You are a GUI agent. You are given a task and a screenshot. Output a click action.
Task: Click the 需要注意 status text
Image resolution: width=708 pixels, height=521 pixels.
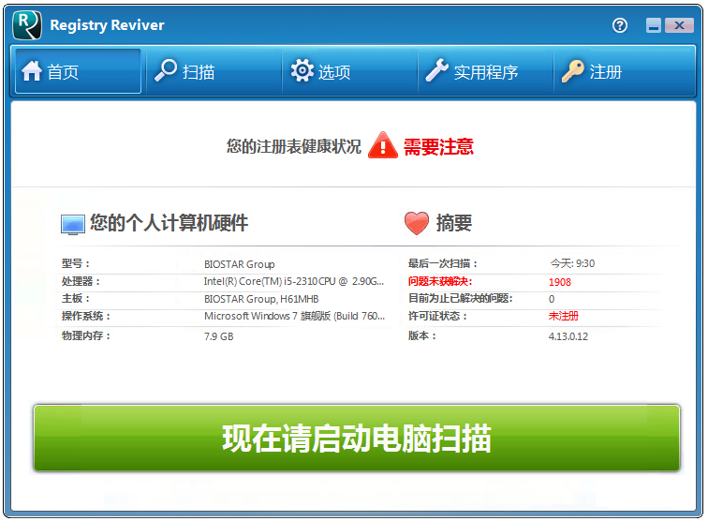point(438,147)
